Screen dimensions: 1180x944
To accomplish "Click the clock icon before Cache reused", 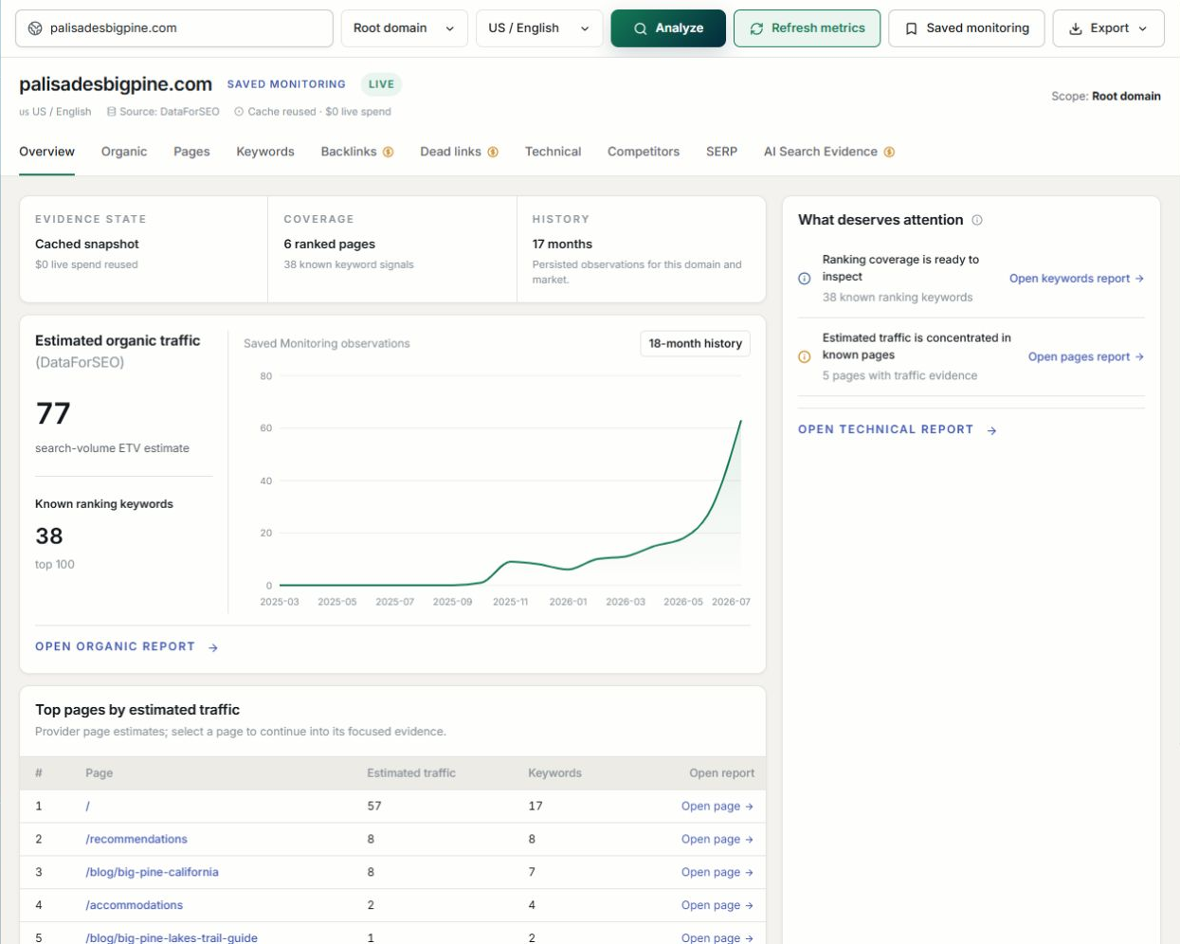I will point(239,112).
